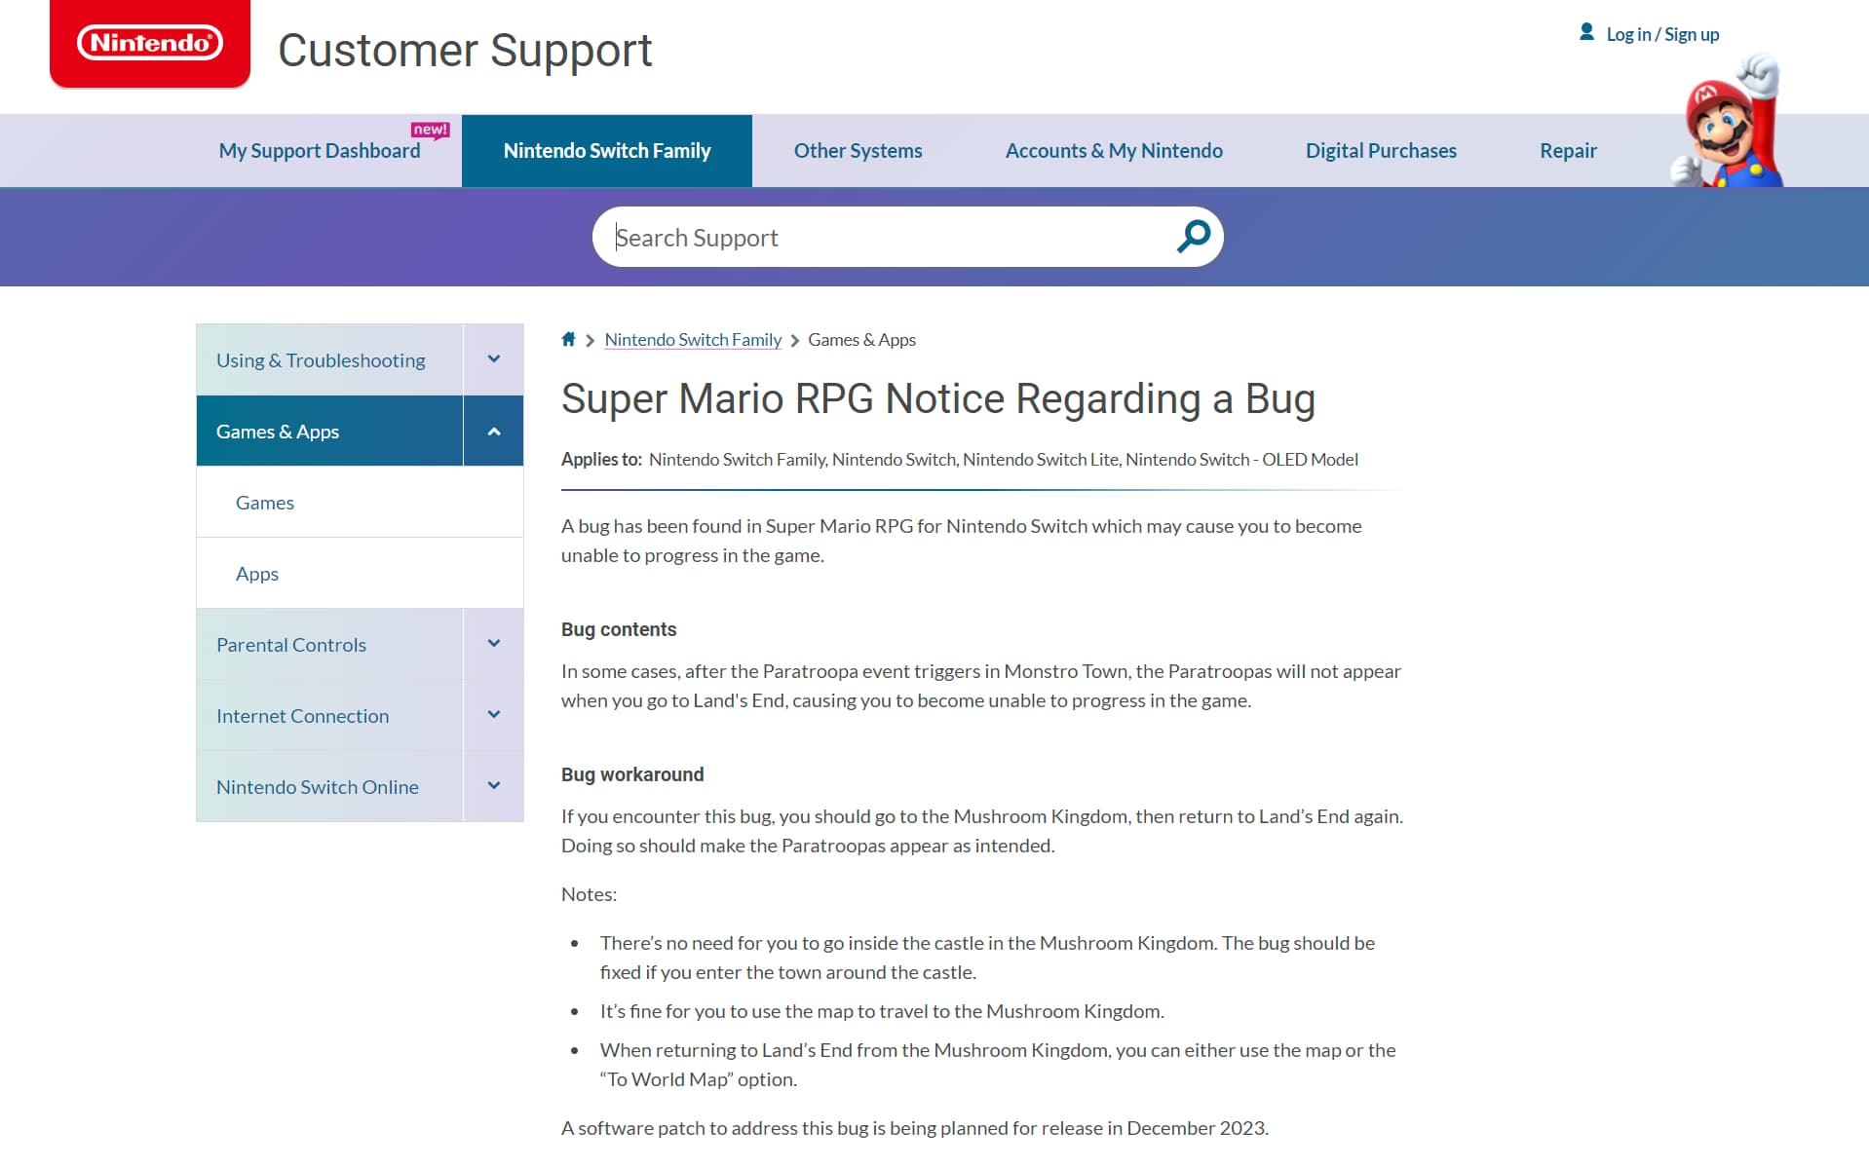Click the Bug contents heading
Viewport: 1869px width, 1168px height.
(619, 628)
